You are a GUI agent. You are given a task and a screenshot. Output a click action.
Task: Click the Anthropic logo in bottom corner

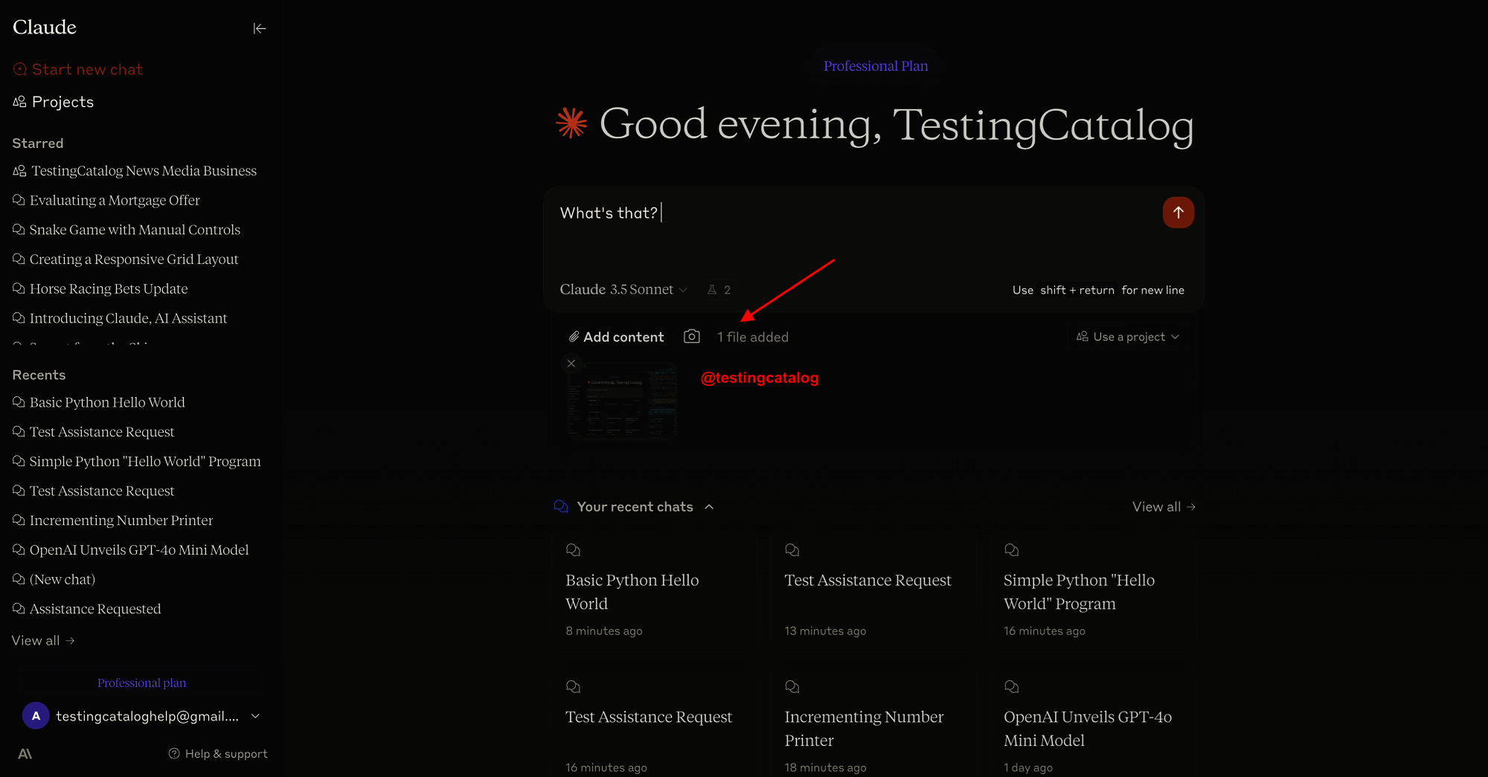(x=25, y=754)
